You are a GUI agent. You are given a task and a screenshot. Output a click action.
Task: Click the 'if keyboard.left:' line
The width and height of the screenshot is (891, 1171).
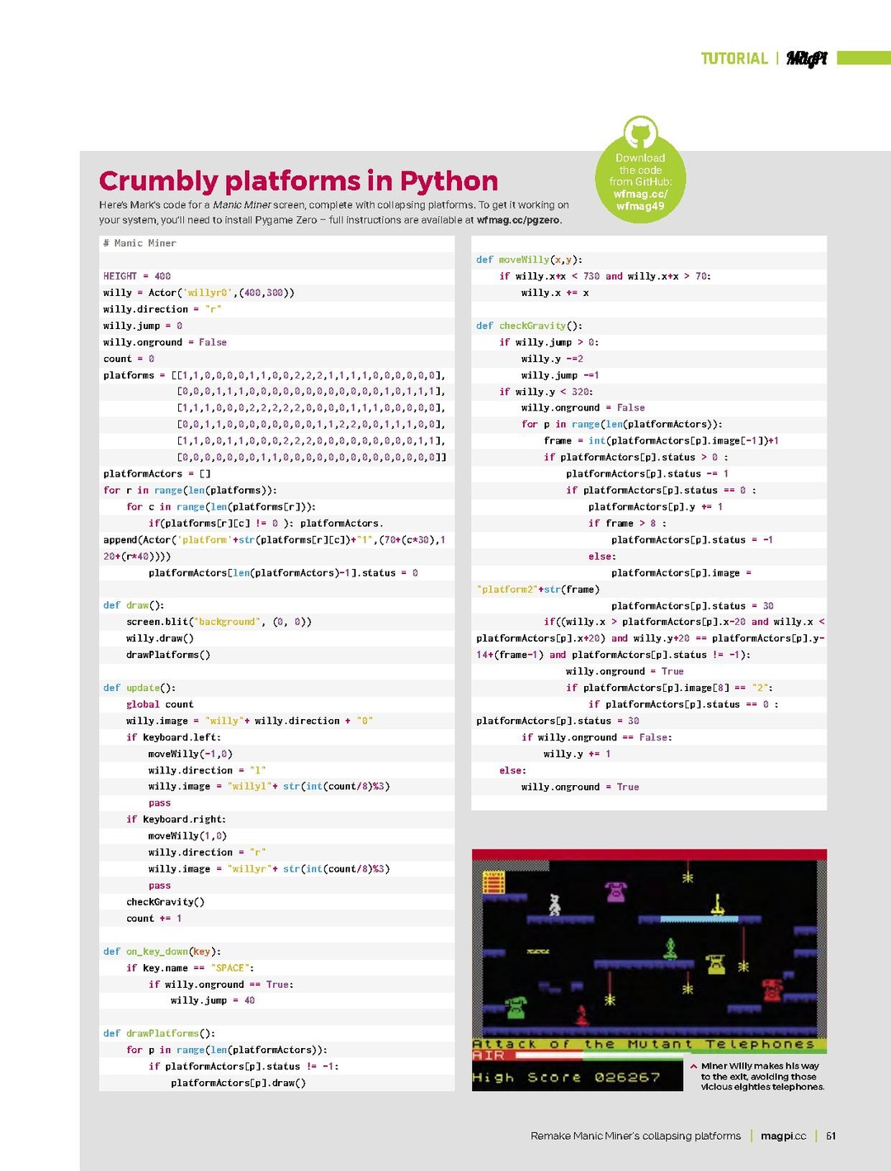(x=173, y=737)
